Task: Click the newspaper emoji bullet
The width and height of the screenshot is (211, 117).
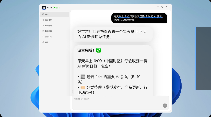Action: click(83, 77)
